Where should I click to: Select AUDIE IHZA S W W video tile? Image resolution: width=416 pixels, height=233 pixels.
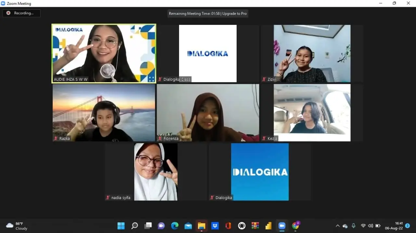[x=104, y=53]
